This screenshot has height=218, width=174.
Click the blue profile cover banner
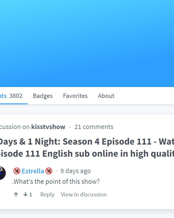pyautogui.click(x=87, y=43)
